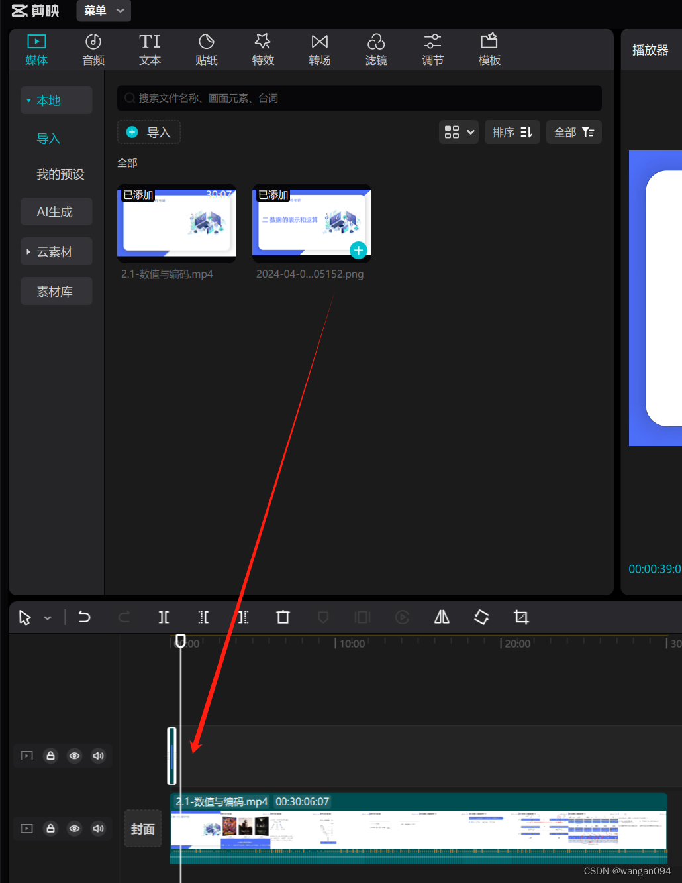
Task: Open the crop tool
Action: [521, 617]
